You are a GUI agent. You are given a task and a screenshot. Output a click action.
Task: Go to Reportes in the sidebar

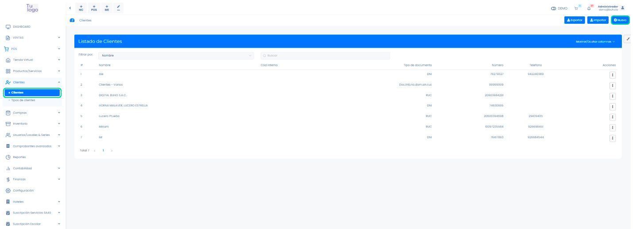(x=19, y=157)
